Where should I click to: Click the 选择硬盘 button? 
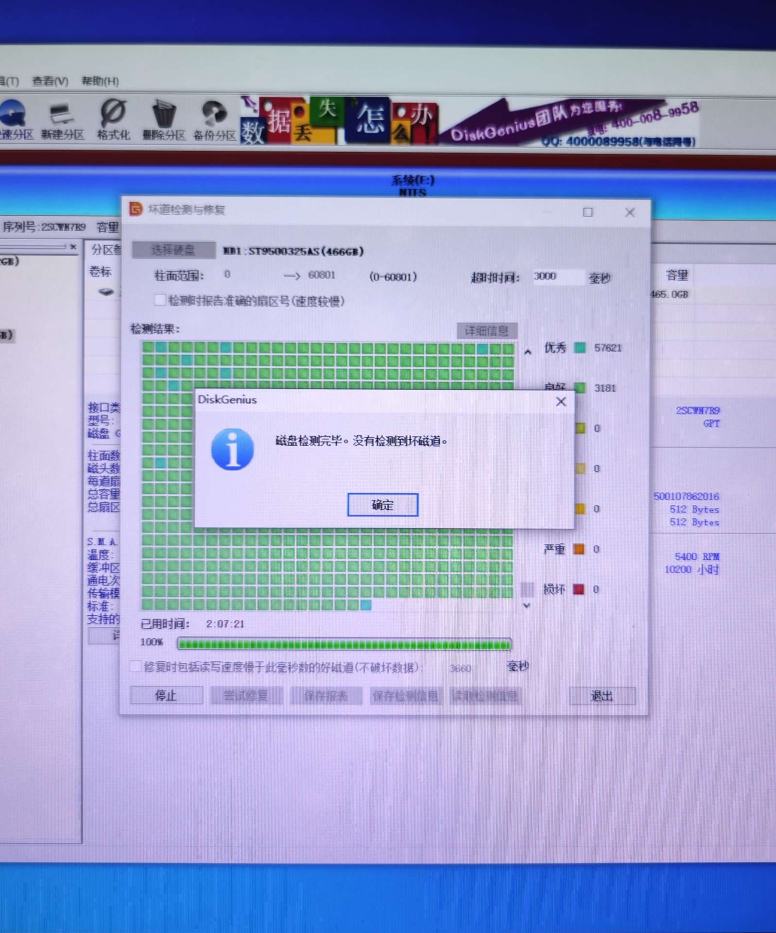pyautogui.click(x=173, y=250)
